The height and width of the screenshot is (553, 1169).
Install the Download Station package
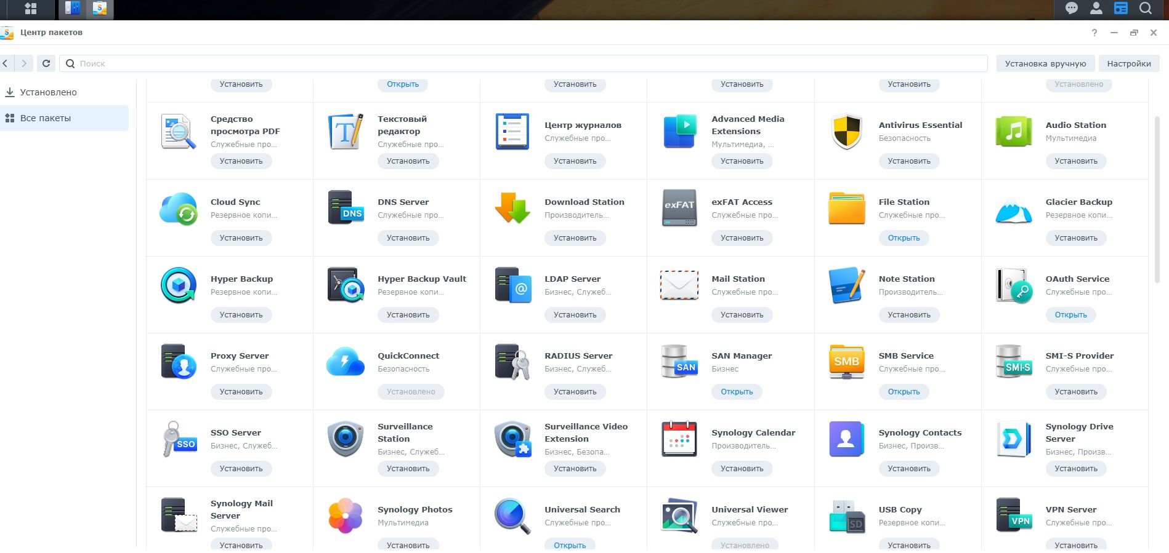point(575,238)
